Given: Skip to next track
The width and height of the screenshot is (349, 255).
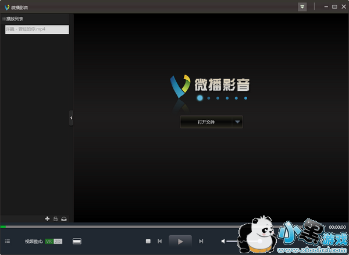Looking at the screenshot, I should 201,241.
